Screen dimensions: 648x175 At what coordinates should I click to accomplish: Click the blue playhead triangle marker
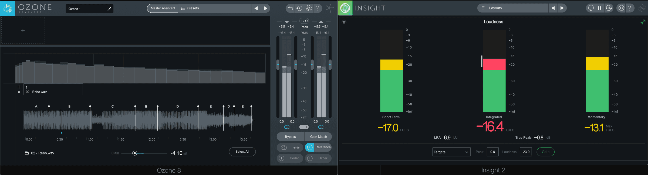coord(62,133)
